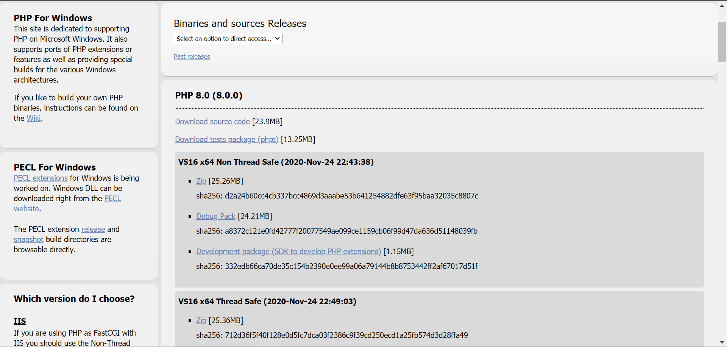
Task: Open the PECL release directory link
Action: click(x=93, y=229)
